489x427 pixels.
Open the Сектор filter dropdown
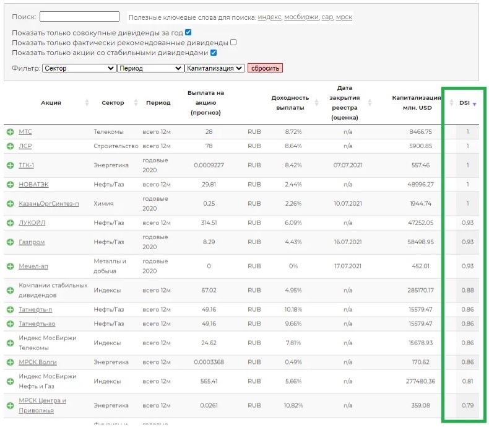point(79,68)
